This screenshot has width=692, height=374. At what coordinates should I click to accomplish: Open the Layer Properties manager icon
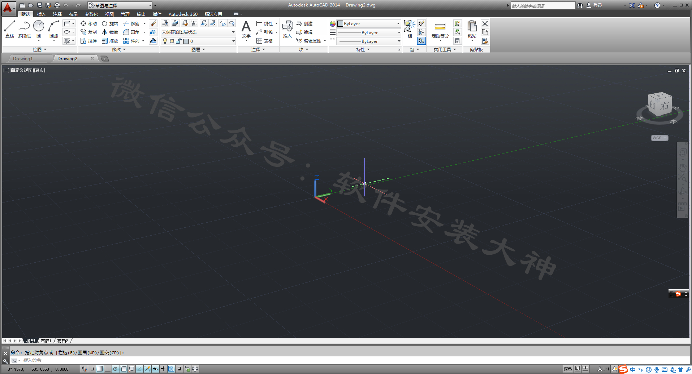pos(165,23)
